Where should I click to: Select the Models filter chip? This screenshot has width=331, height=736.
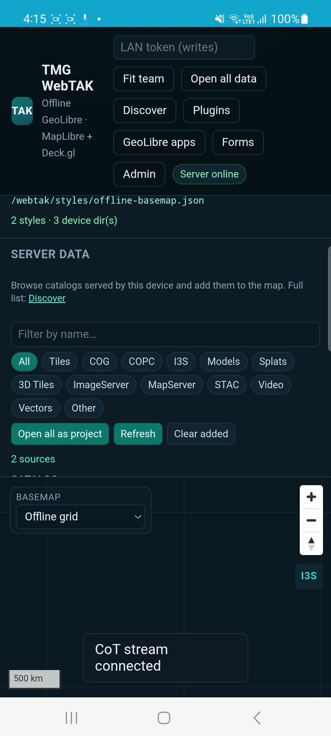pos(223,362)
